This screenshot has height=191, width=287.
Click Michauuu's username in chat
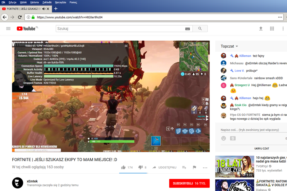coord(236,63)
